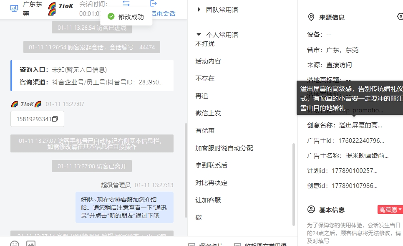
Task: Click the 7ioK sender name above phone message
Action: pyautogui.click(x=27, y=104)
